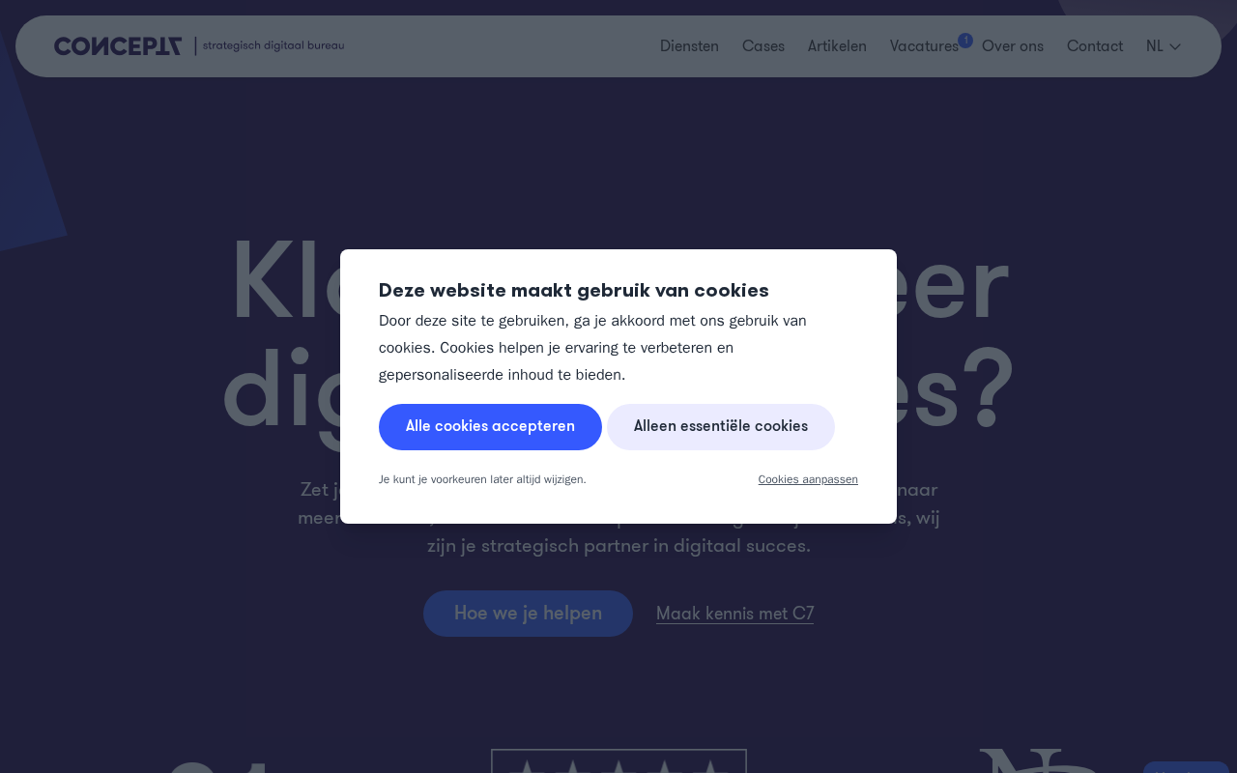Choose Alleen essentiële cookies

pyautogui.click(x=721, y=427)
